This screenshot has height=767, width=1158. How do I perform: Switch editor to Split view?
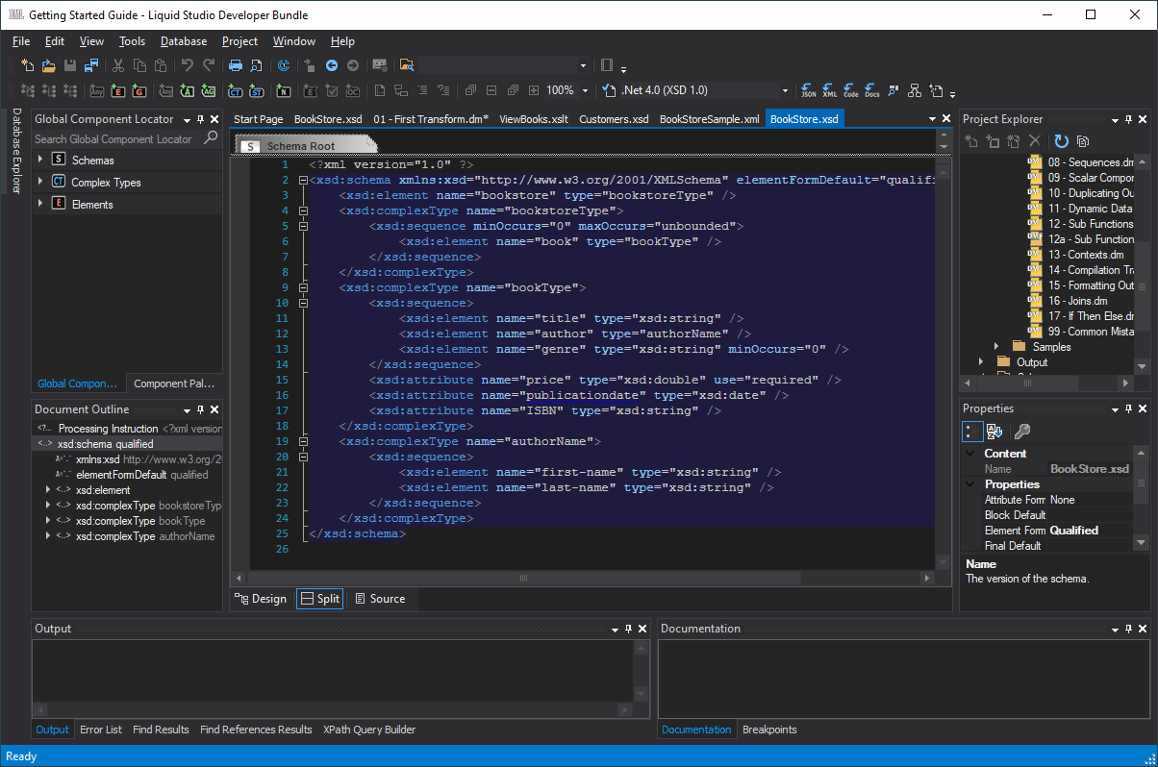(319, 599)
